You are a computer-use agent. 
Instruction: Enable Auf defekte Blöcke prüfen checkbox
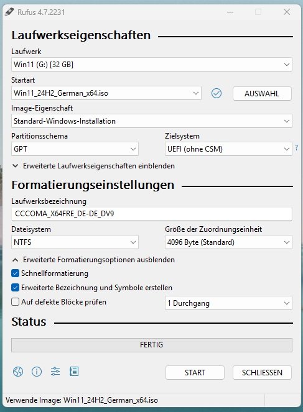tap(16, 301)
